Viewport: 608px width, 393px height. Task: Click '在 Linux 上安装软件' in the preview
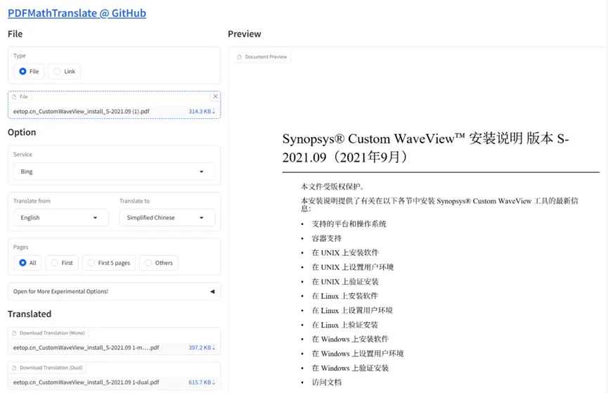click(x=344, y=296)
